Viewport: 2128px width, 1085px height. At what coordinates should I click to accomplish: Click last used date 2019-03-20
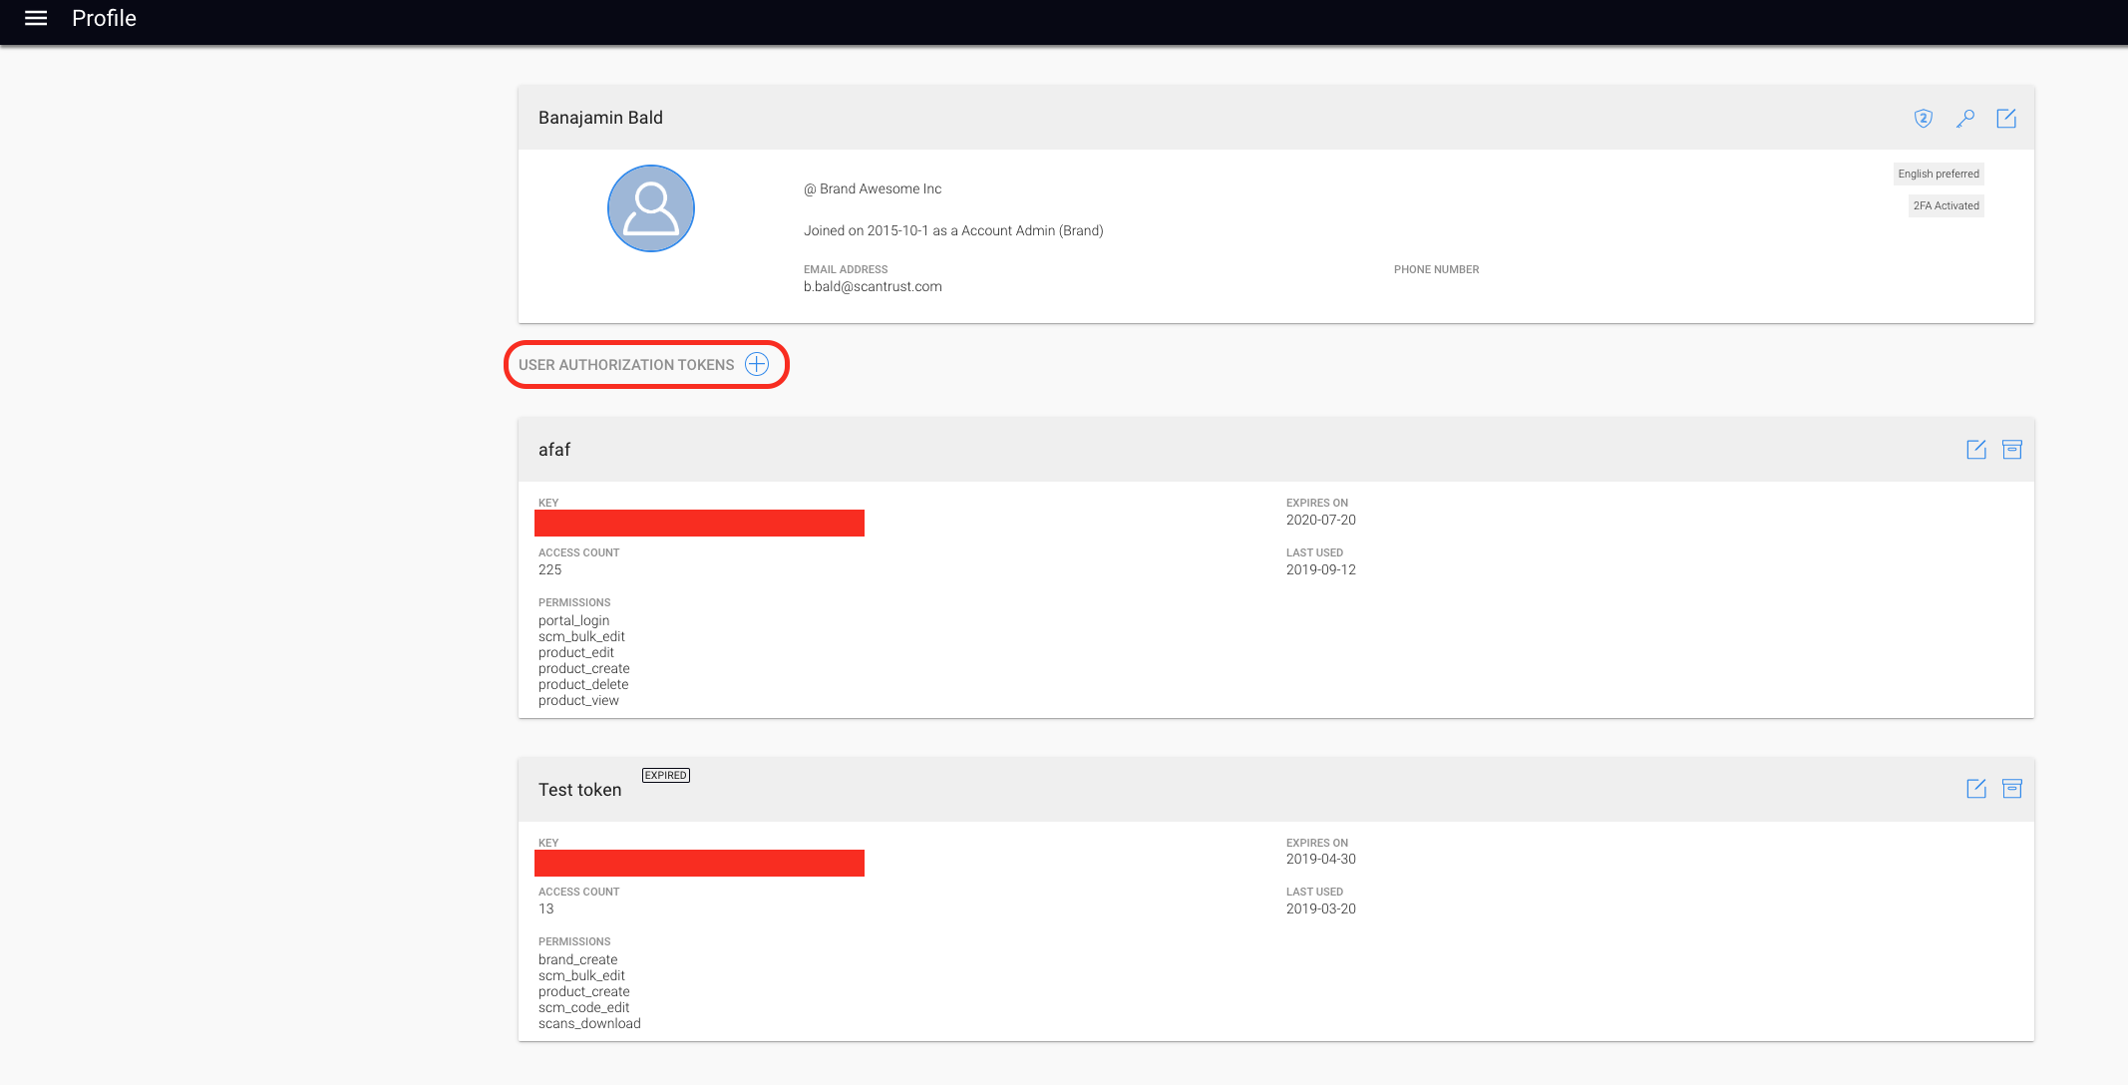point(1321,908)
